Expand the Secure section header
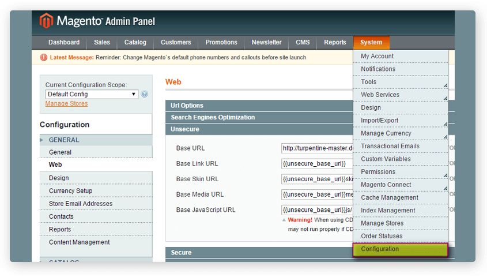The width and height of the screenshot is (487, 277). click(259, 253)
